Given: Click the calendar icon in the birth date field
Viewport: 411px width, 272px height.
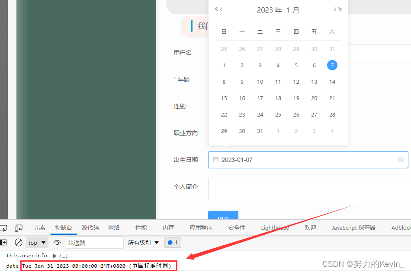Looking at the screenshot, I should [x=215, y=159].
